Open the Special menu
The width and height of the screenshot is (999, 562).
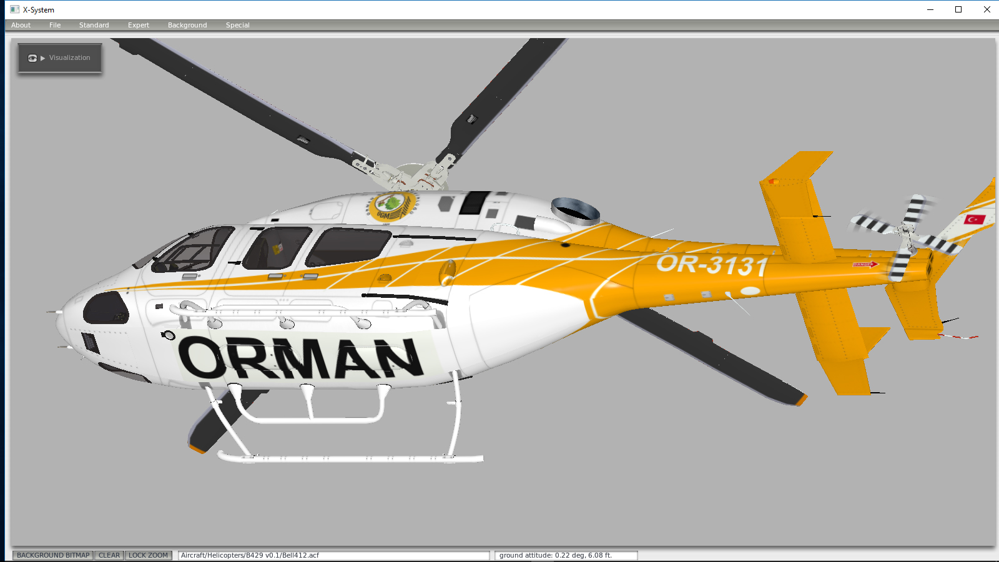[237, 25]
